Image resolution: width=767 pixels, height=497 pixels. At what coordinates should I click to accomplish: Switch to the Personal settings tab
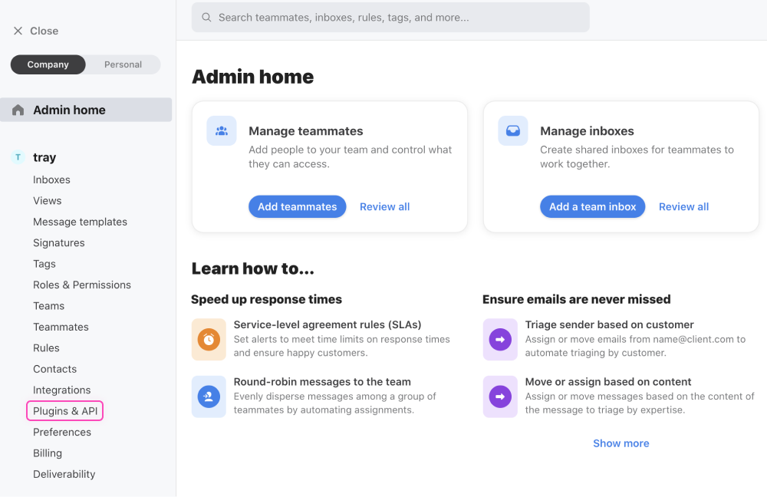pyautogui.click(x=121, y=64)
